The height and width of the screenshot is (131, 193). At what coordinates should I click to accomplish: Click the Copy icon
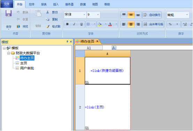click(47, 19)
